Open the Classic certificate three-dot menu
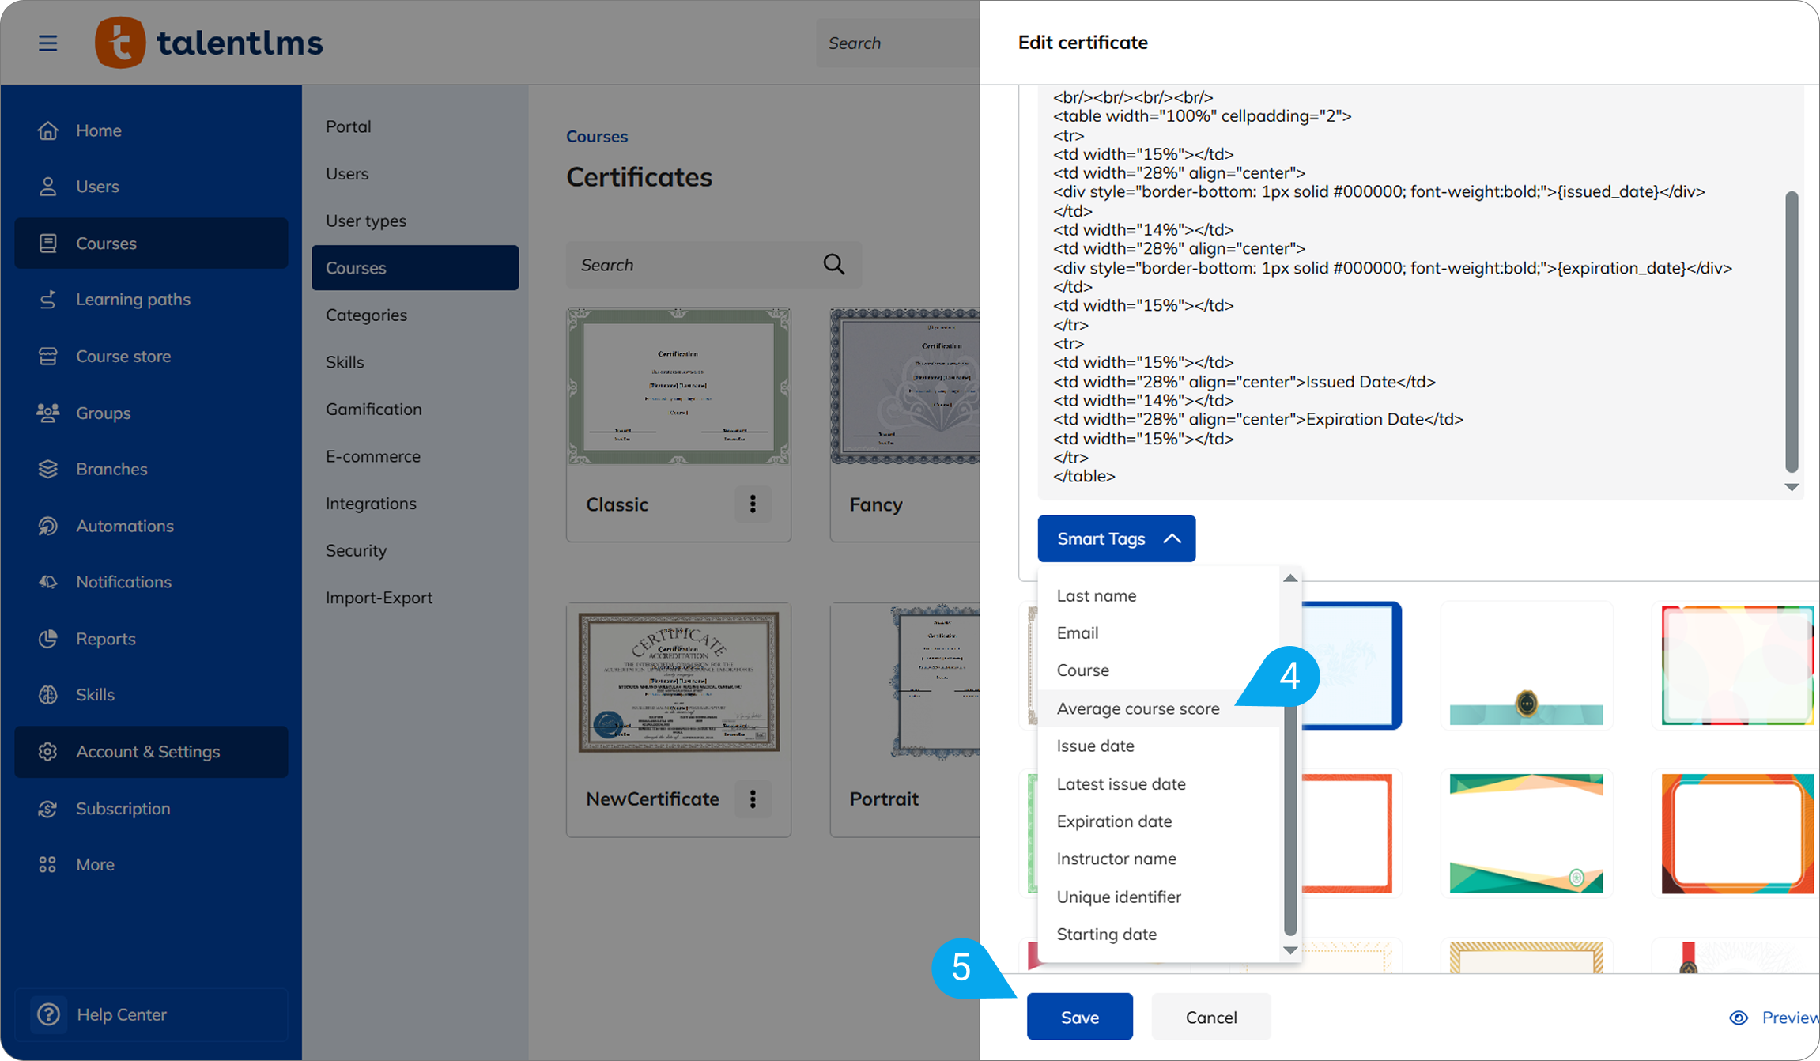 753,504
